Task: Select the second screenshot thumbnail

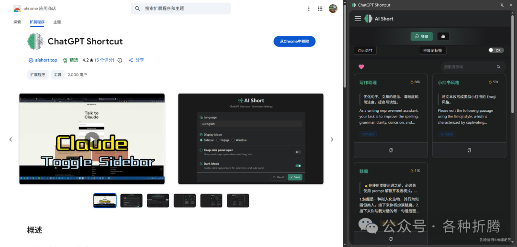Action: (x=132, y=201)
